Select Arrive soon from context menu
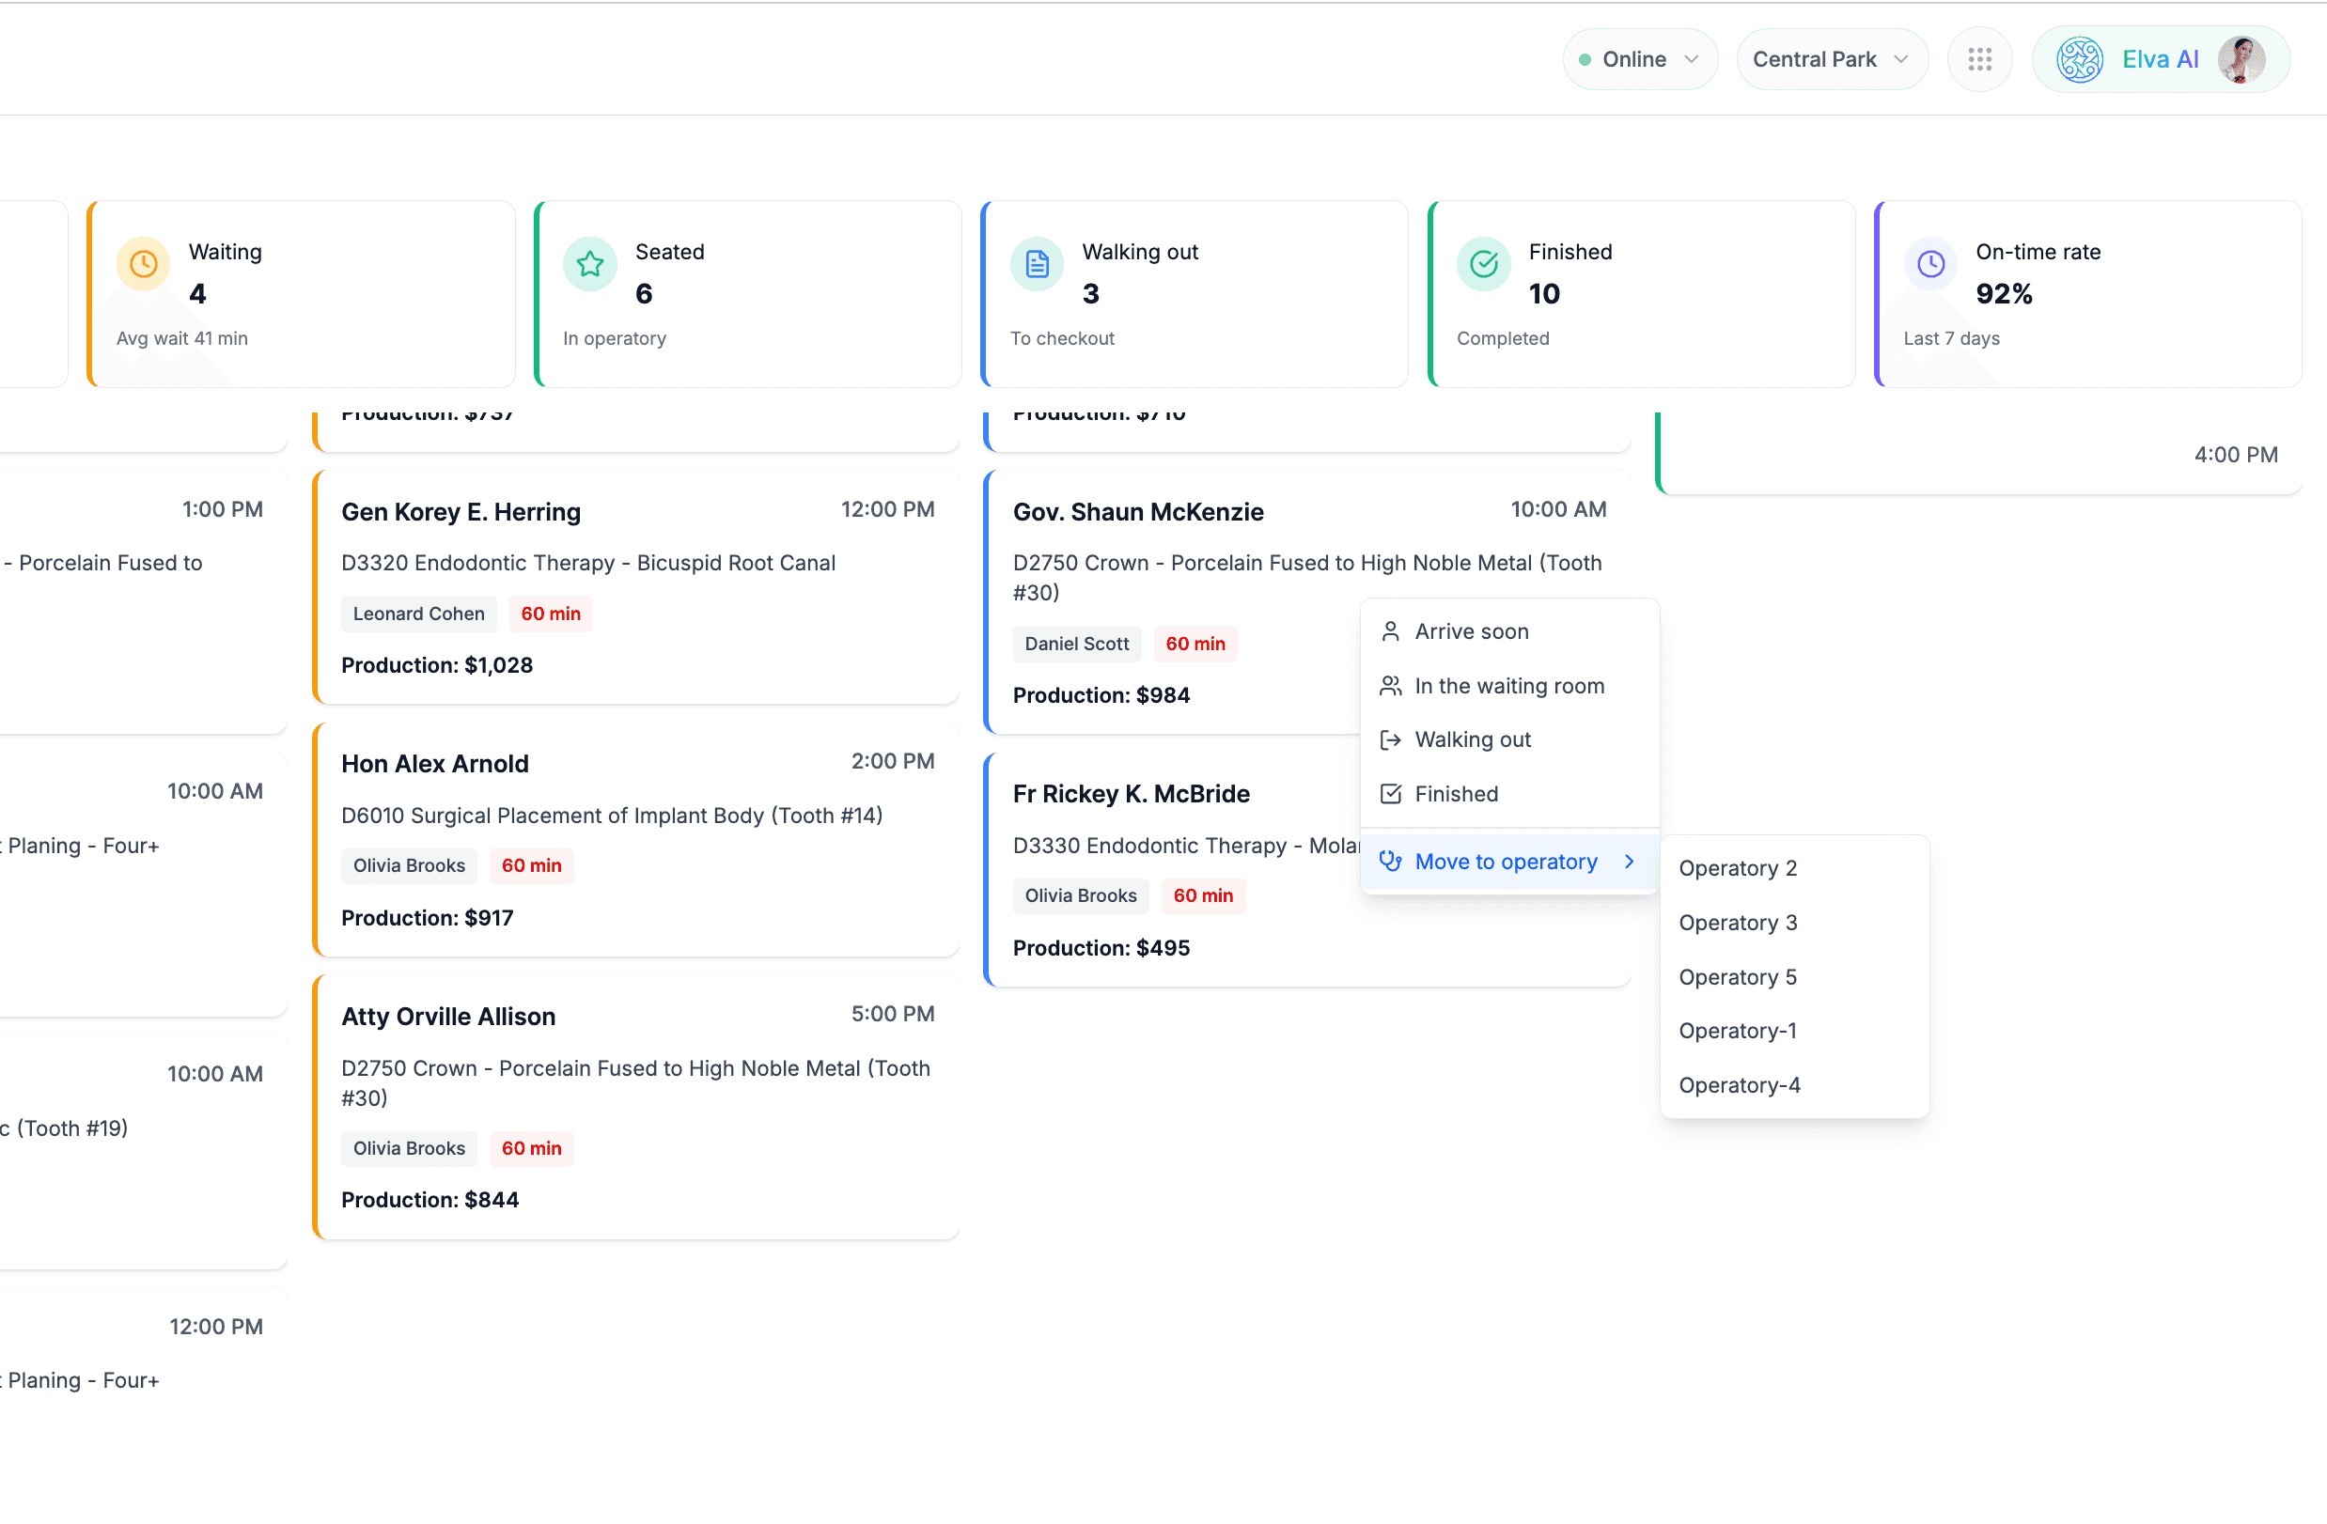The height and width of the screenshot is (1524, 2327). [1471, 631]
